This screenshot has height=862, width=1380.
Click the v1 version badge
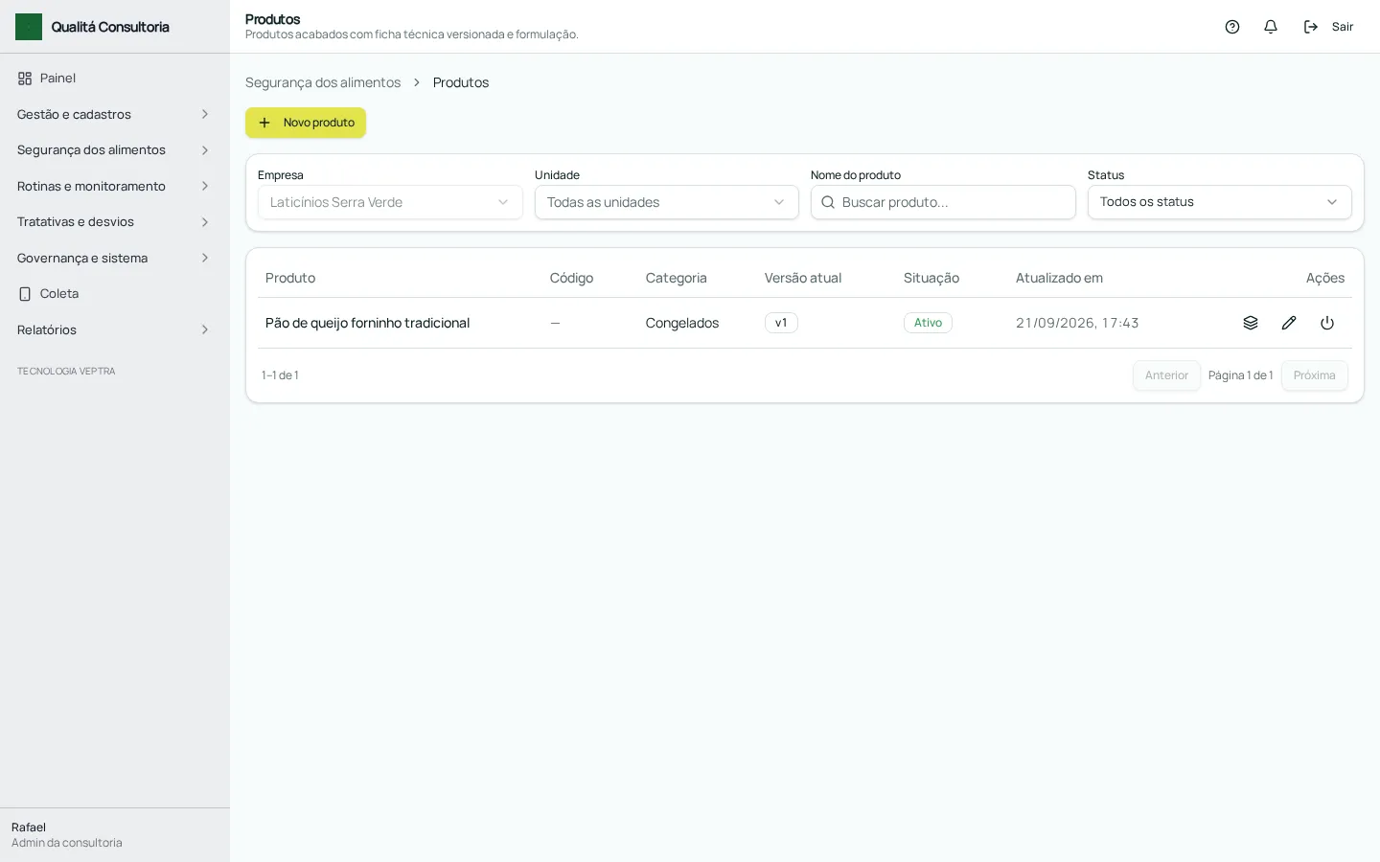point(781,323)
